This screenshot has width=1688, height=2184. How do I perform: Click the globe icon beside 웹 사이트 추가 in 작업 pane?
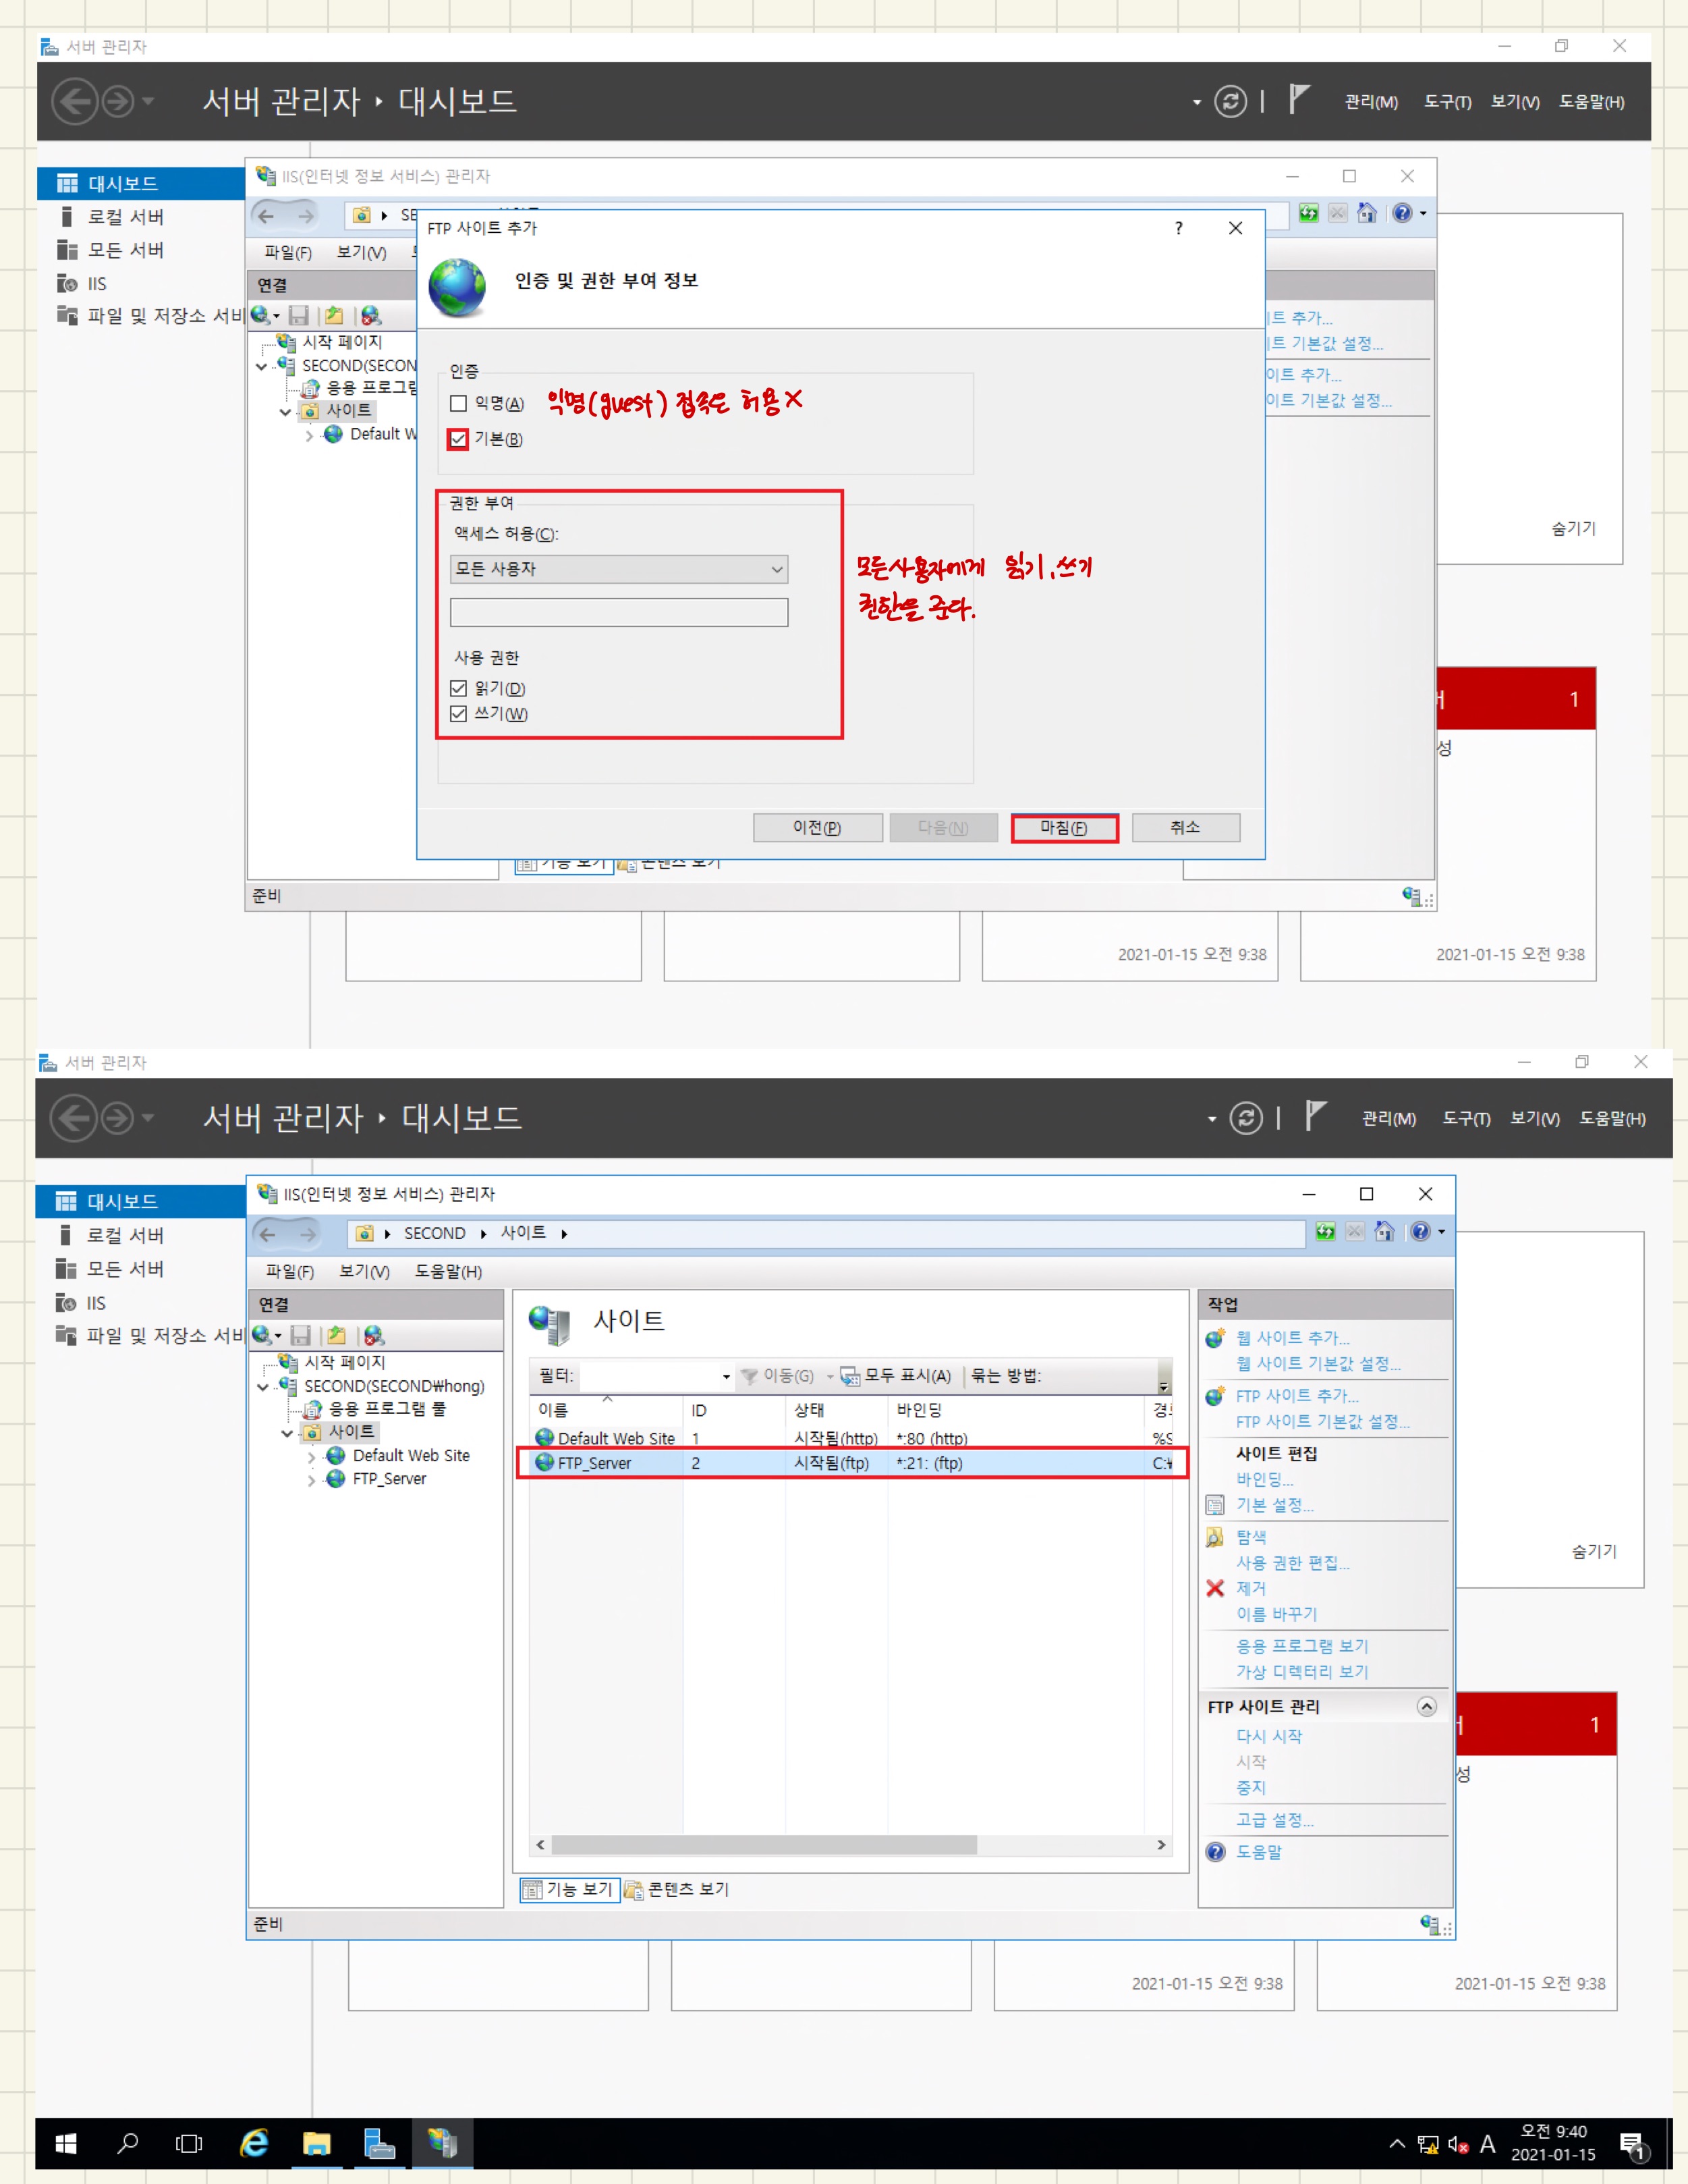point(1215,1338)
